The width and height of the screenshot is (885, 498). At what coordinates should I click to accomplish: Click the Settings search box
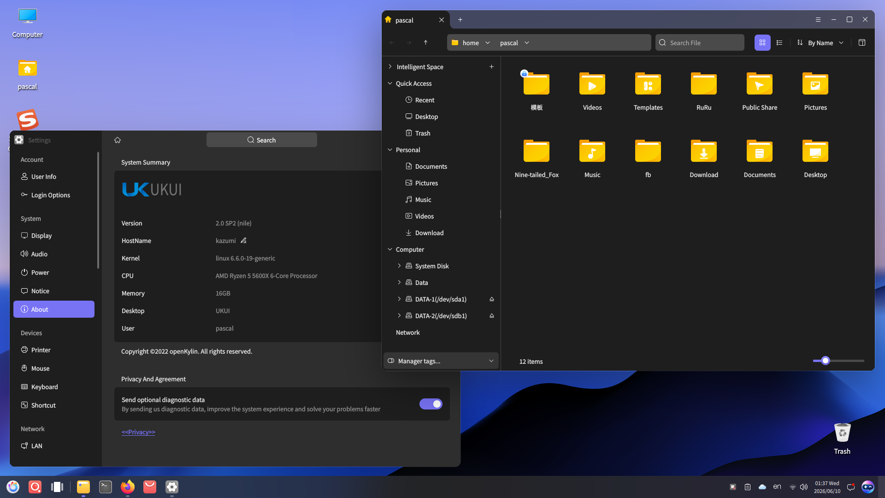[262, 140]
